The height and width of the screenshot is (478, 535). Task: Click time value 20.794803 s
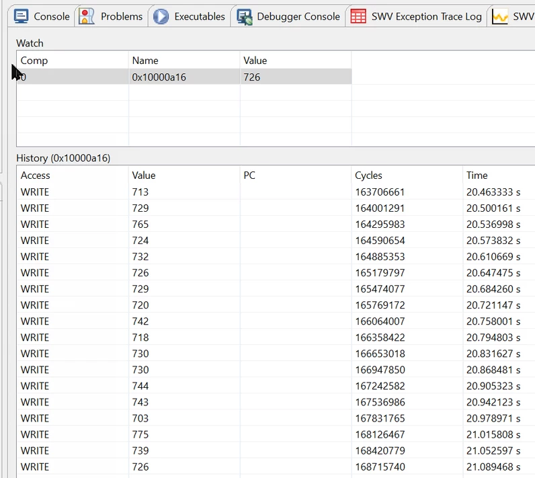pyautogui.click(x=493, y=337)
